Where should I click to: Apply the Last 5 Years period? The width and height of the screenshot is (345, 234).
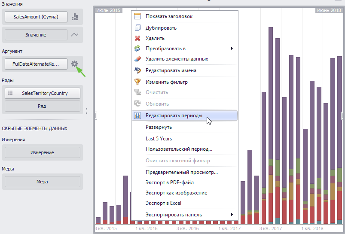[x=185, y=139]
